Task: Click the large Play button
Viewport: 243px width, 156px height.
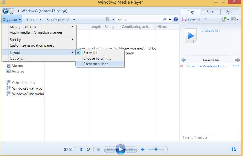Action: coord(121,149)
